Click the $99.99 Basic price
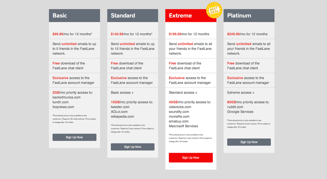Image resolution: width=327 pixels, height=179 pixels. pyautogui.click(x=58, y=34)
